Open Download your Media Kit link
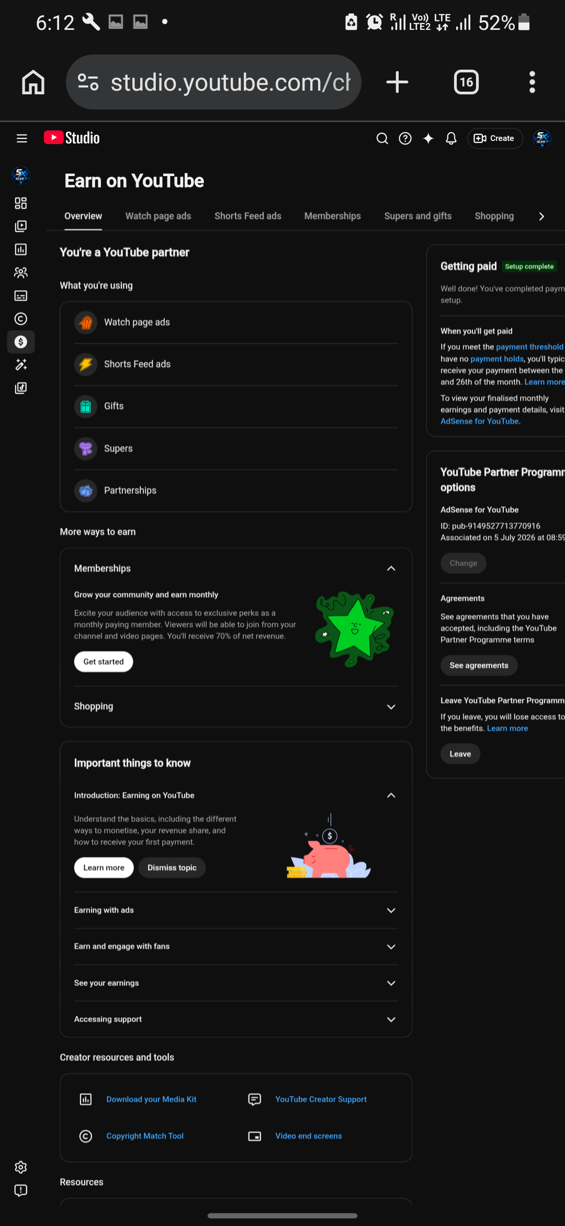 [x=151, y=1099]
